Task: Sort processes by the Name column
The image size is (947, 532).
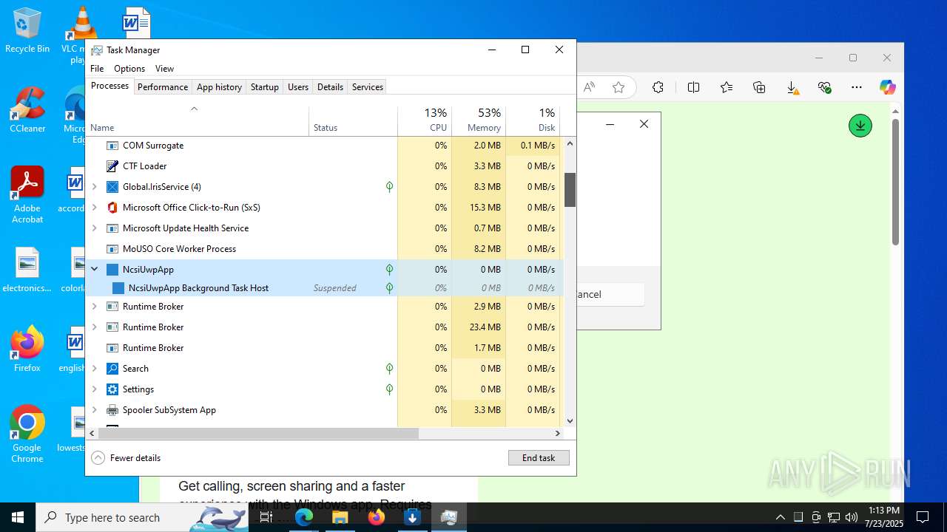Action: click(x=198, y=120)
